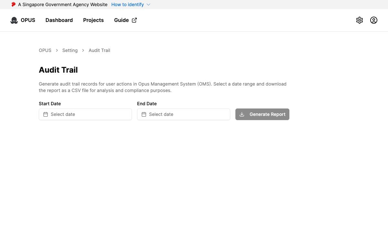Click the Singapore lion crest icon
This screenshot has height=246, width=388.
[x=13, y=5]
